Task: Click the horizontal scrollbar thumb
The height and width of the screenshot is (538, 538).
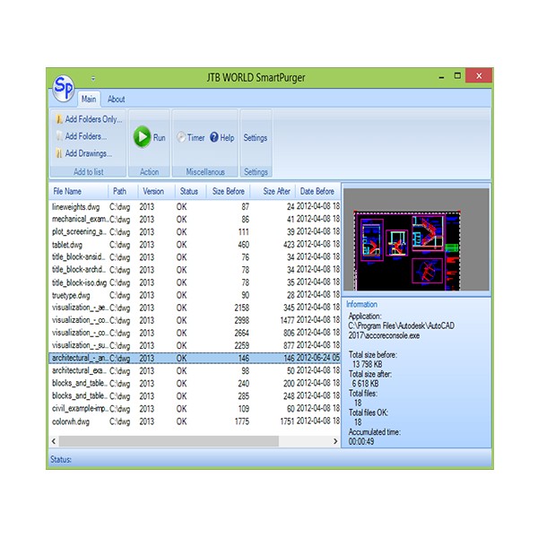Action: (169, 441)
